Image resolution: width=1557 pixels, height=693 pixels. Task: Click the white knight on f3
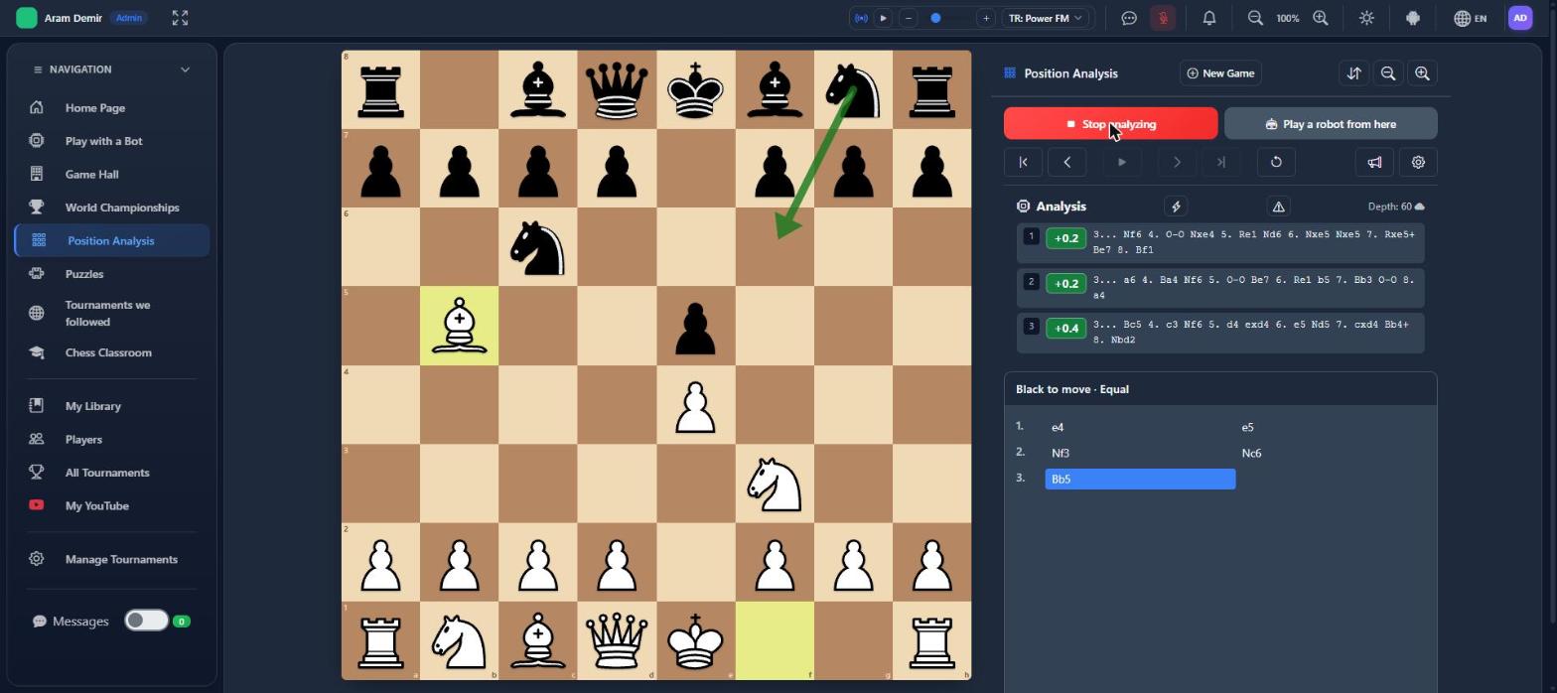pyautogui.click(x=774, y=484)
